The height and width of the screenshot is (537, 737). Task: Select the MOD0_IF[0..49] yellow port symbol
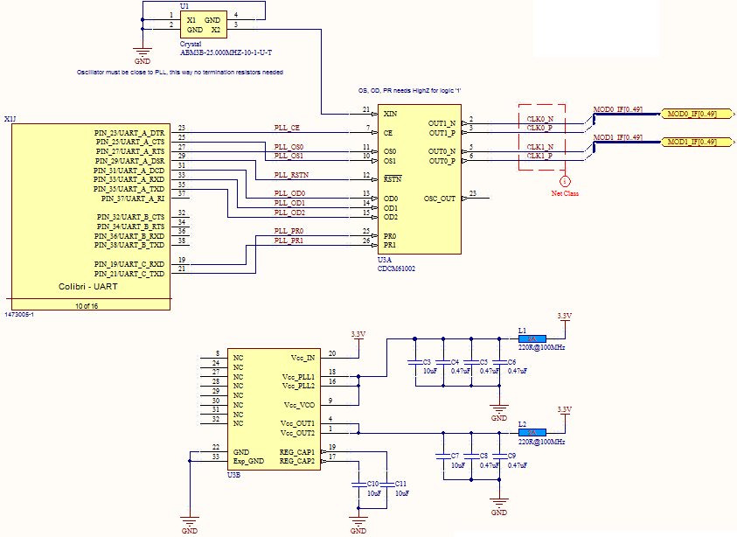tap(697, 114)
